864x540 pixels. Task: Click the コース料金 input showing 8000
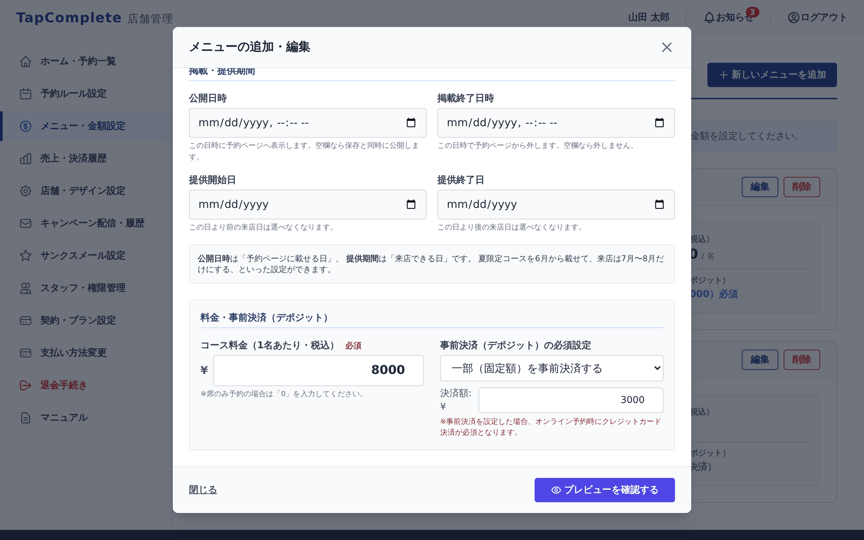(x=318, y=370)
